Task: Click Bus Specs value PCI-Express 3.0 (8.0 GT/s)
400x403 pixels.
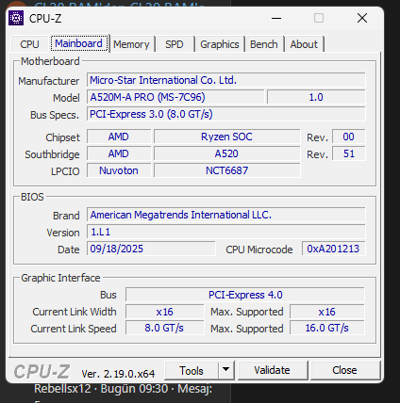Action: click(226, 114)
